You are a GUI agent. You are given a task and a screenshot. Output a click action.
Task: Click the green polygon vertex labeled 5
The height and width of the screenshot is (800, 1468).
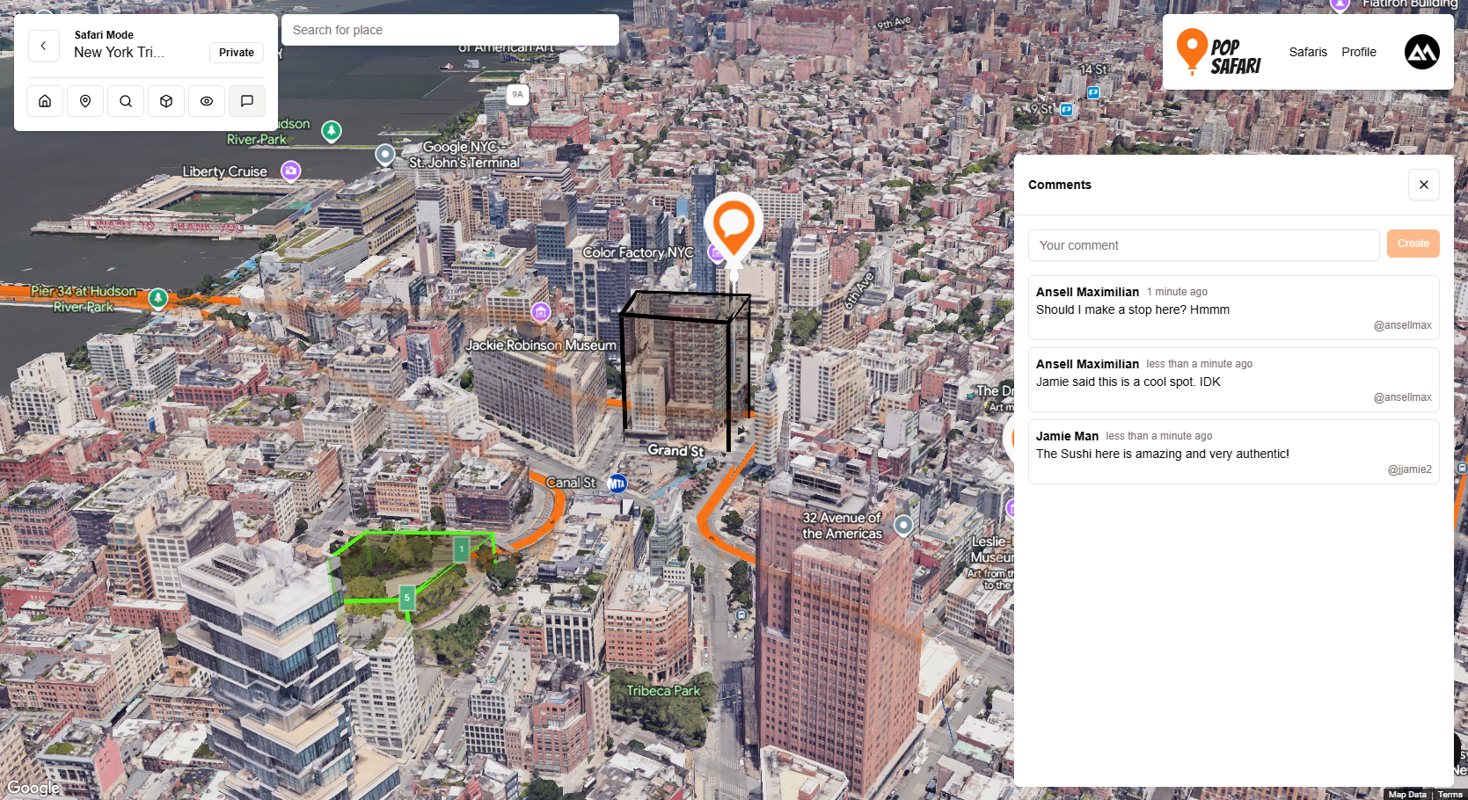[x=406, y=598]
